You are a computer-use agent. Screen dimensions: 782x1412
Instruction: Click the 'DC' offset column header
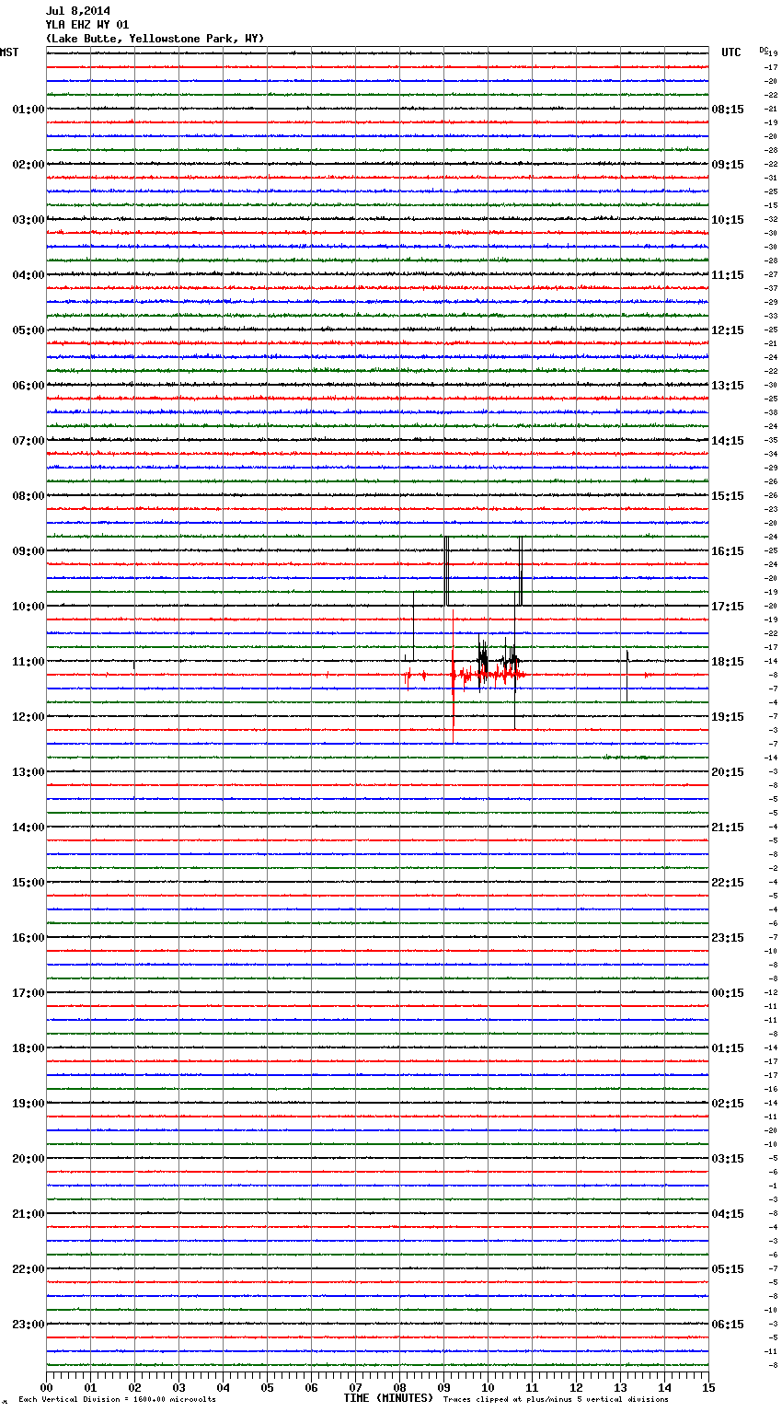tap(764, 50)
